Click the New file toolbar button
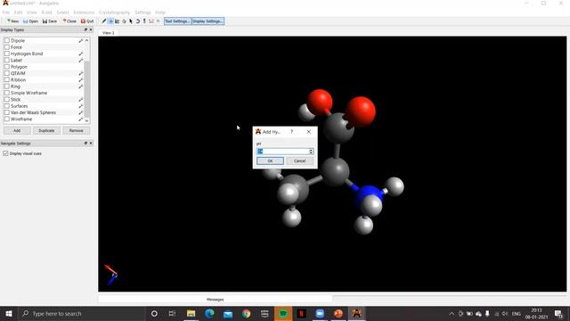570x321 pixels. [x=12, y=21]
